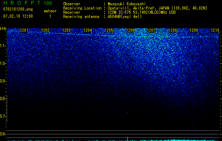Click the Observer field label
Image resolution: width=222 pixels, height=141 pixels.
72,4
